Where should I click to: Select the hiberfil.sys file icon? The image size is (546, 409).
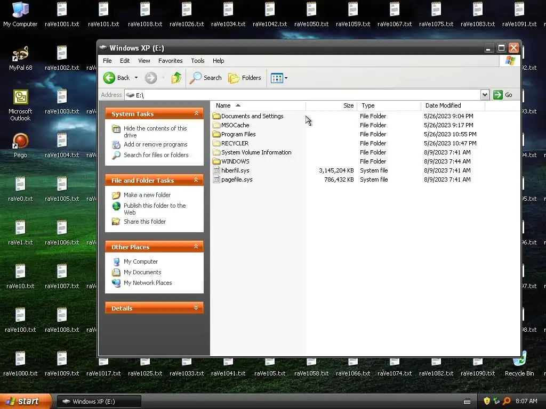click(216, 170)
